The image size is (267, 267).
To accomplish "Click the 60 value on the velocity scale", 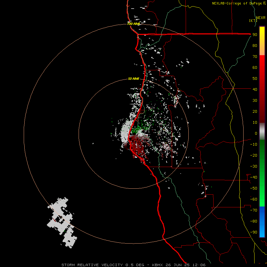I will 255,68.
